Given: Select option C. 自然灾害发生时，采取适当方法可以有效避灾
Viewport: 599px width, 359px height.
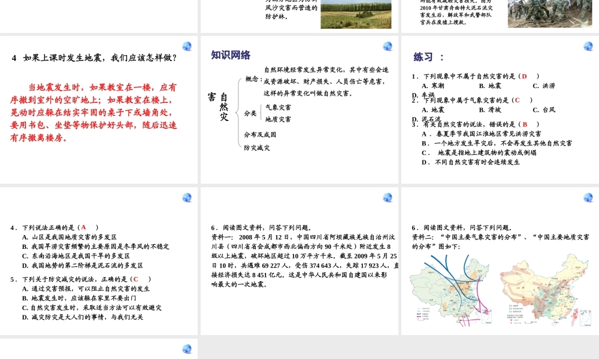Looking at the screenshot, I should 92,308.
